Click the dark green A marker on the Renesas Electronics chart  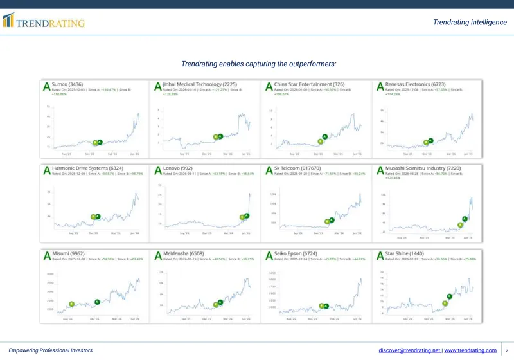[x=430, y=141]
